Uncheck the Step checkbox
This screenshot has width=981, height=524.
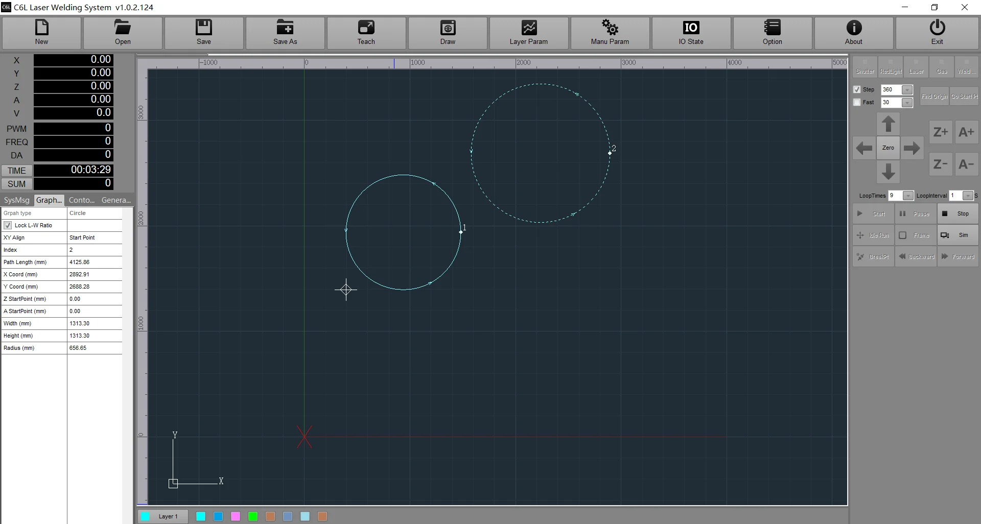[x=857, y=89]
